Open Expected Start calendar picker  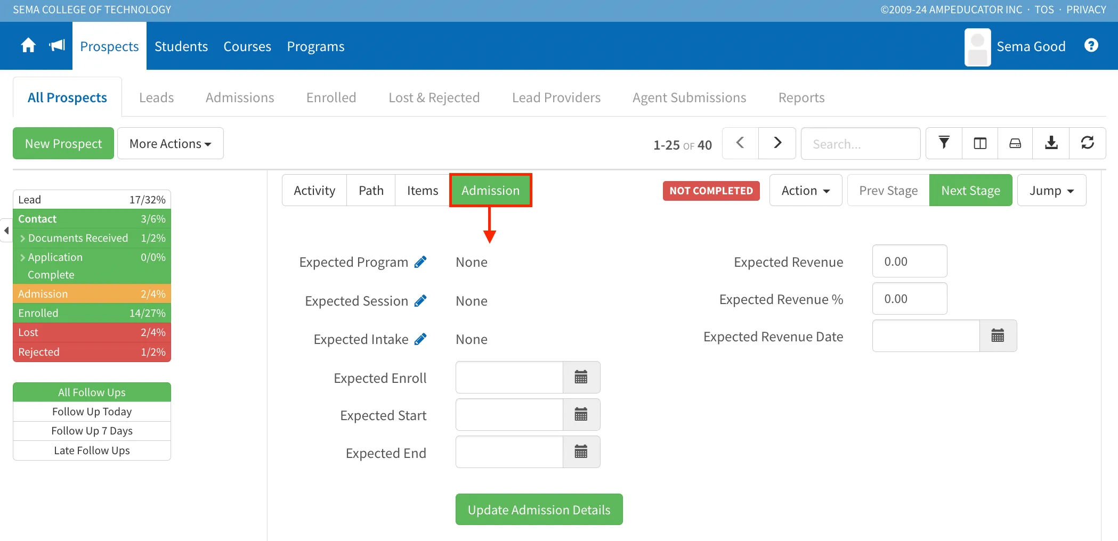tap(581, 415)
